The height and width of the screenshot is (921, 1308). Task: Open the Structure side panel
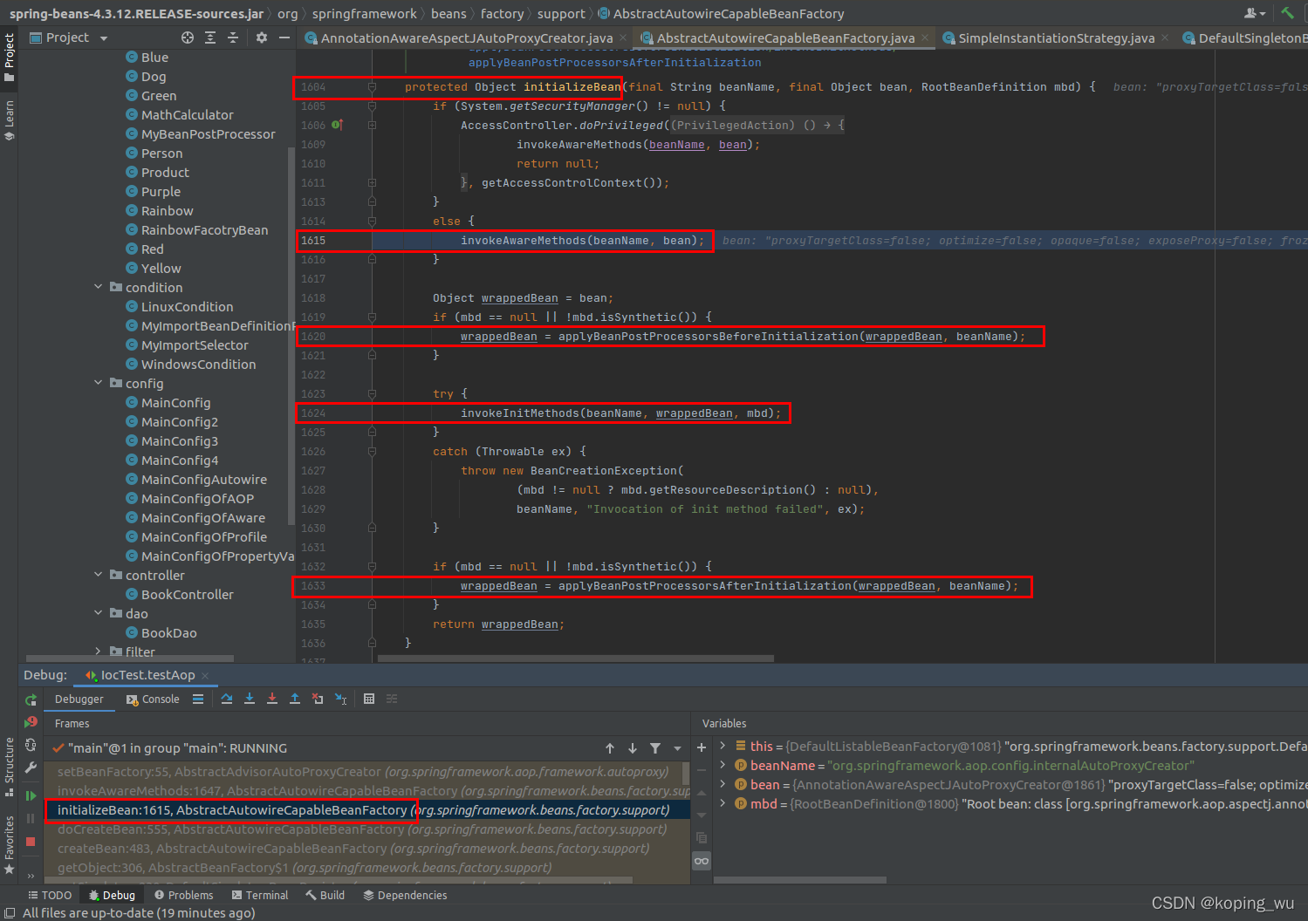[10, 767]
